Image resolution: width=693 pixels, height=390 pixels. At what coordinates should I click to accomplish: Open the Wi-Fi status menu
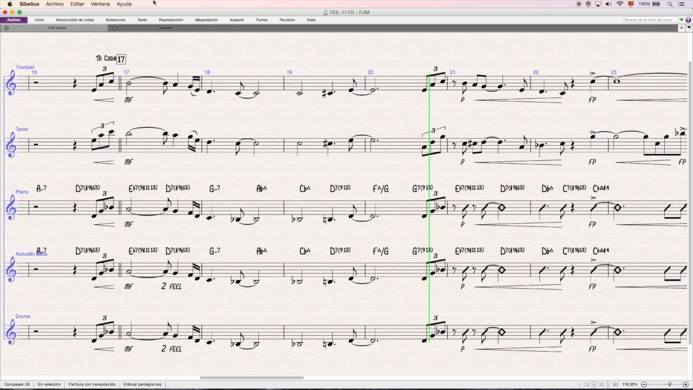pyautogui.click(x=620, y=4)
